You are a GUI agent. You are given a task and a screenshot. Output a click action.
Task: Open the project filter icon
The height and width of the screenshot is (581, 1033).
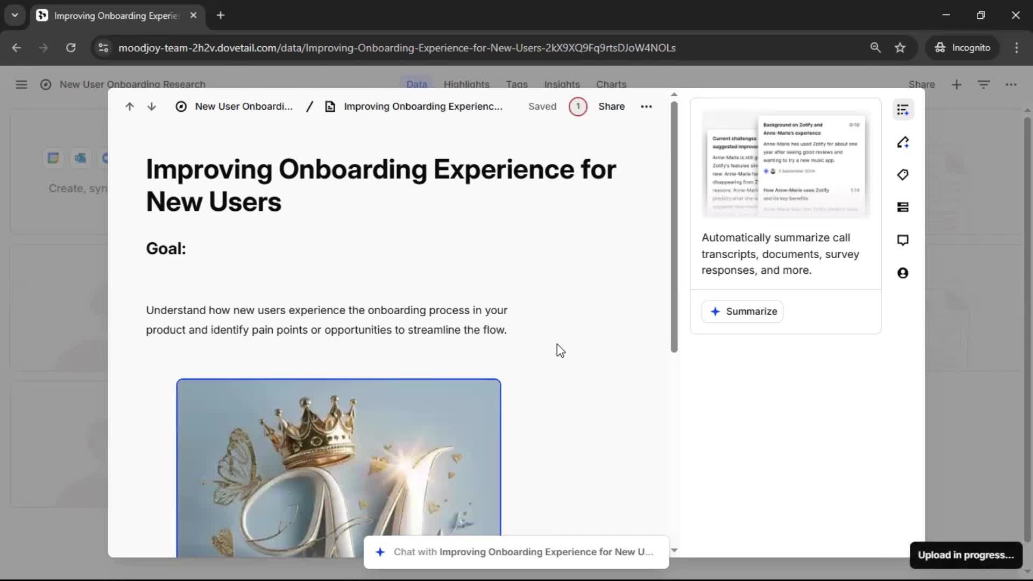pos(984,84)
